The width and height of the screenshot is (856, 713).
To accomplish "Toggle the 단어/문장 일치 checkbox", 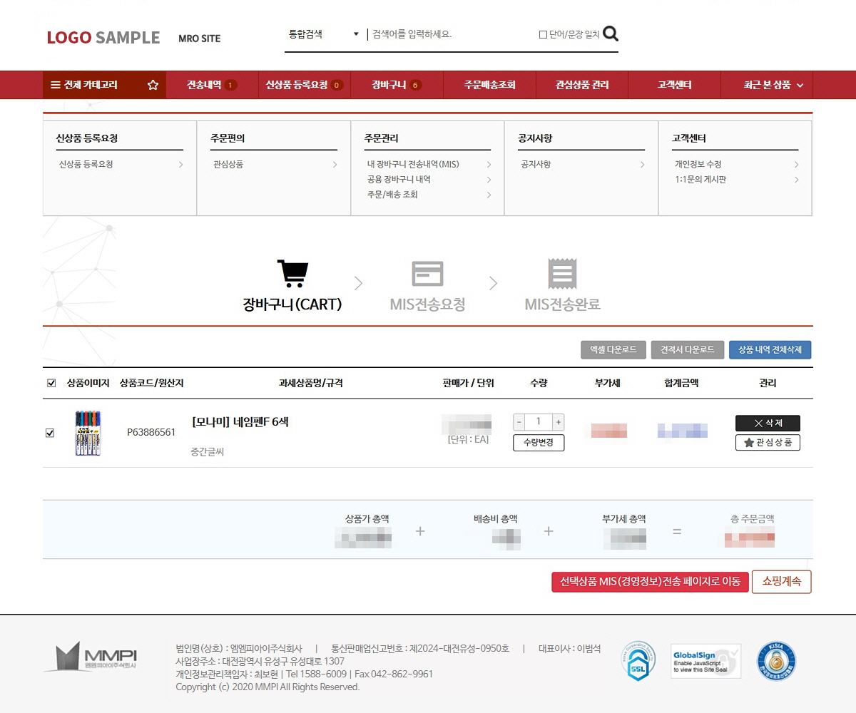I will (x=543, y=34).
